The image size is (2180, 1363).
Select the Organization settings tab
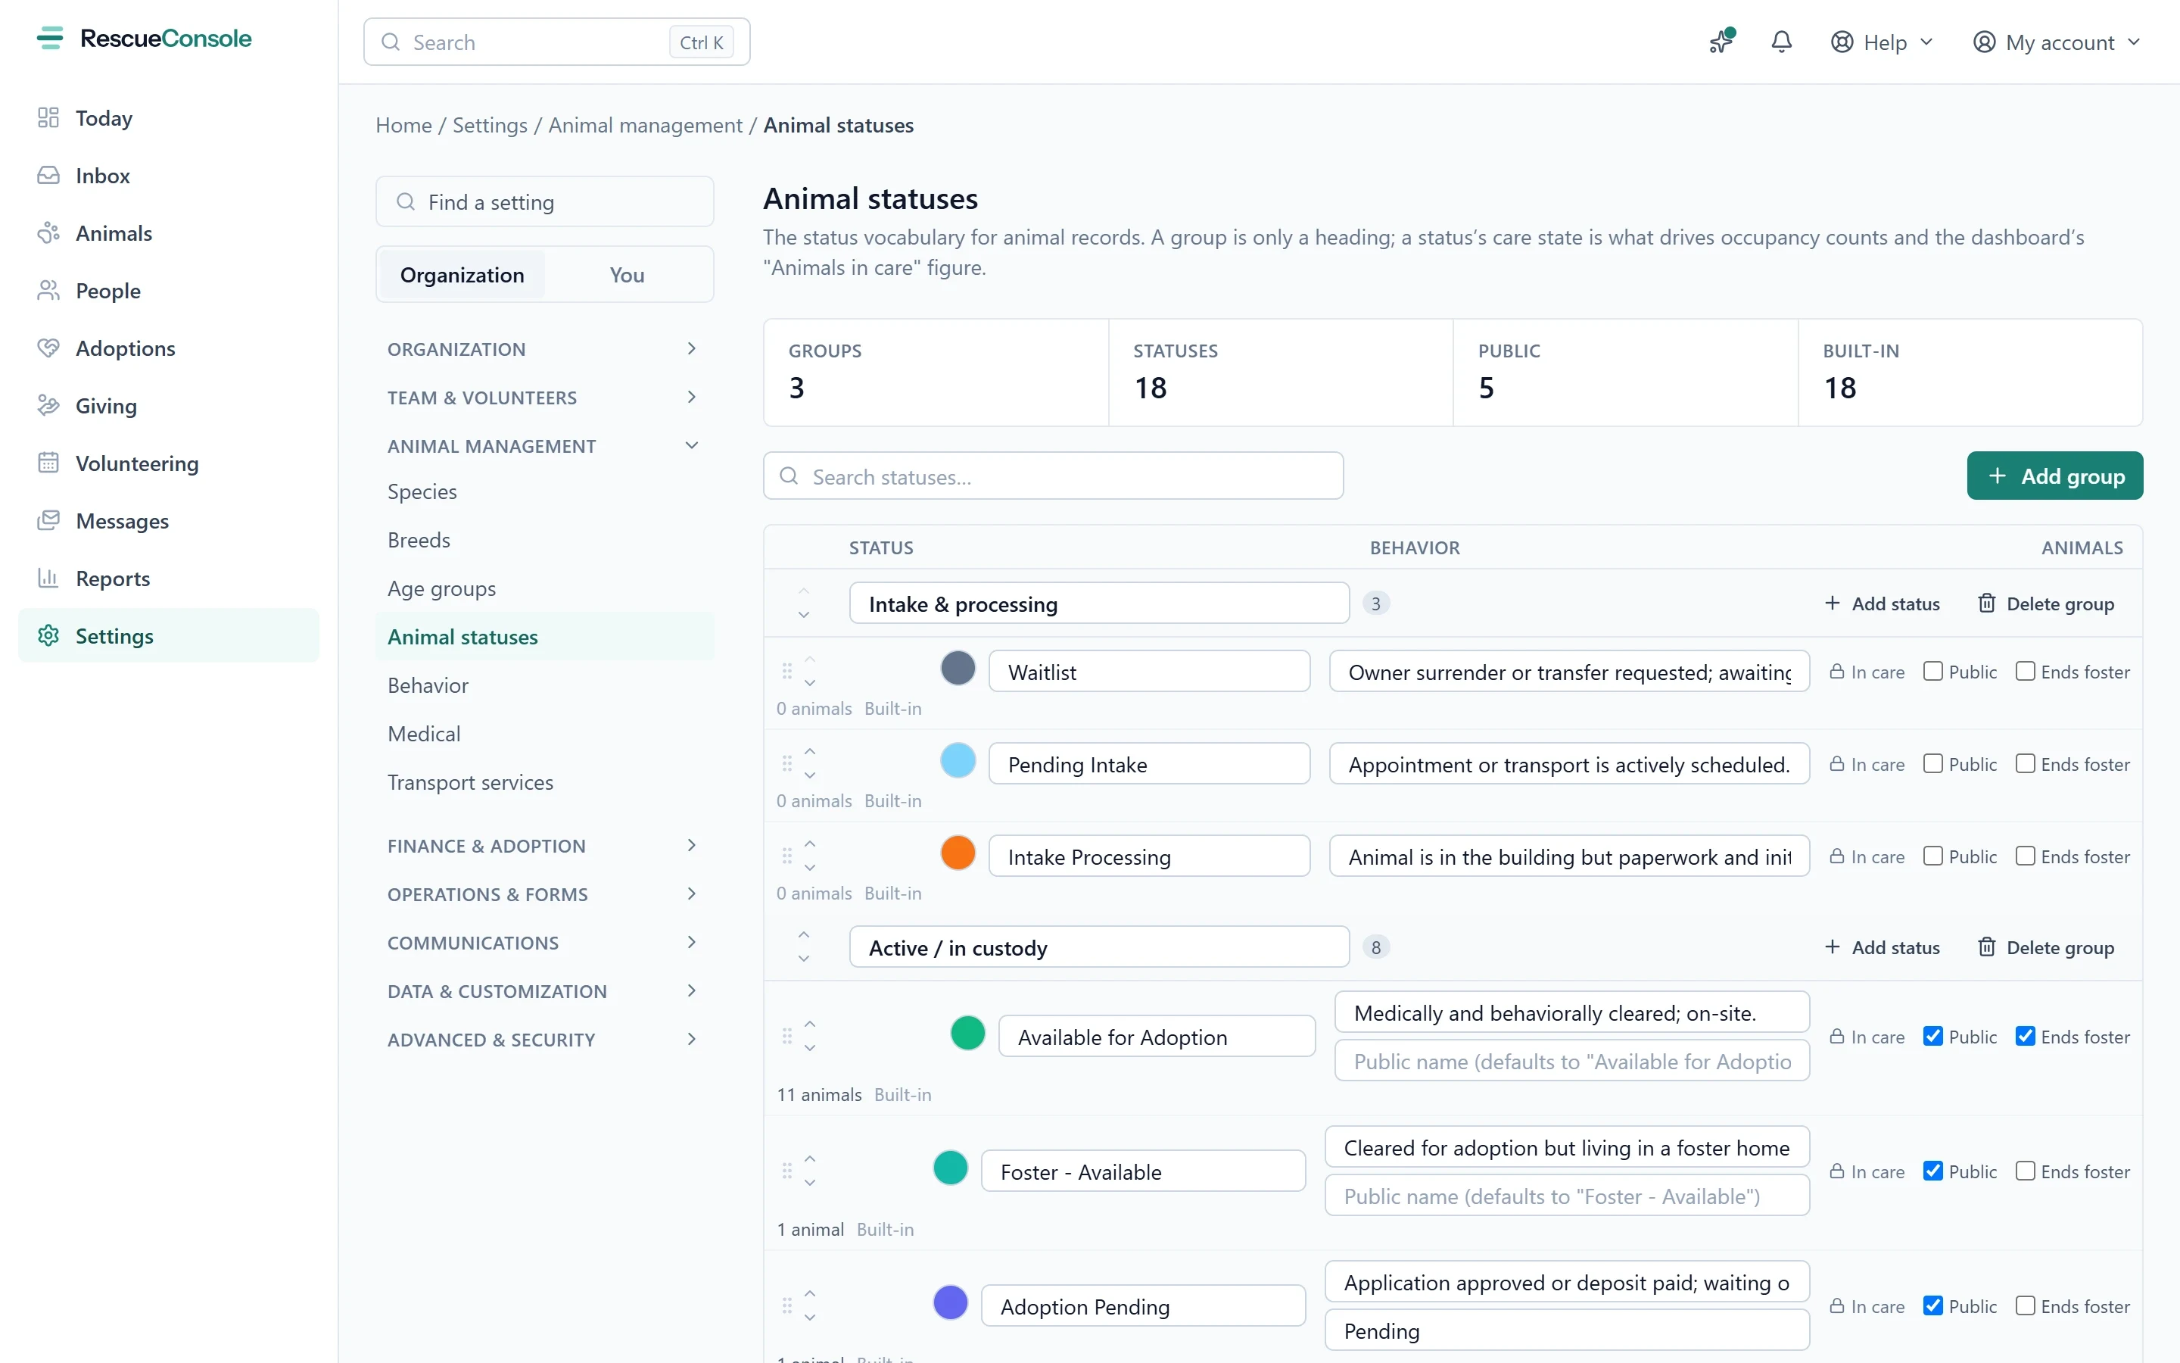(x=462, y=275)
